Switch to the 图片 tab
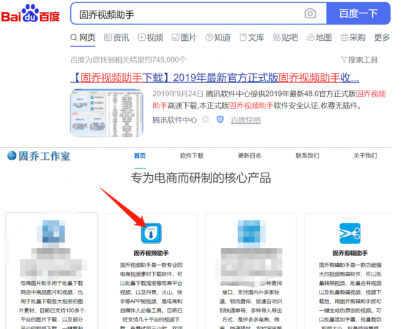This screenshot has height=329, width=408. coord(184,38)
